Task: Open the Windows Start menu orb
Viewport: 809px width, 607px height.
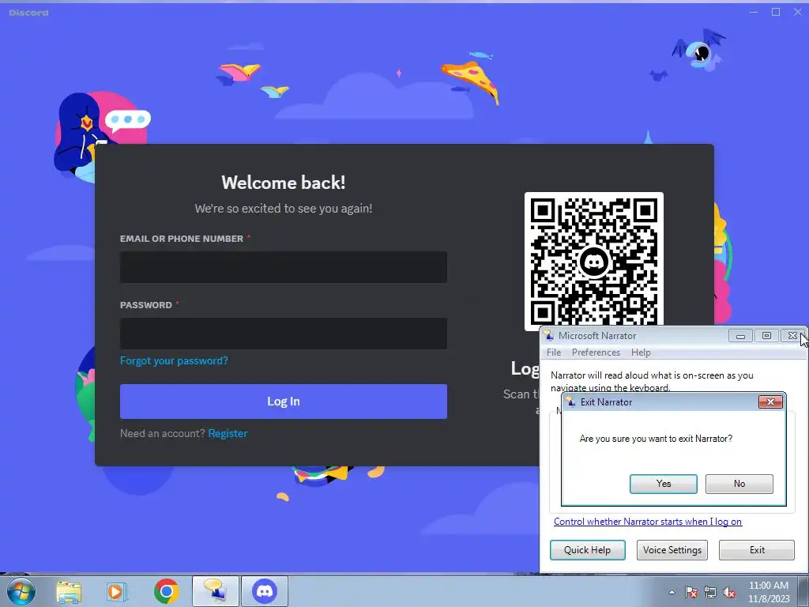Action: point(21,591)
